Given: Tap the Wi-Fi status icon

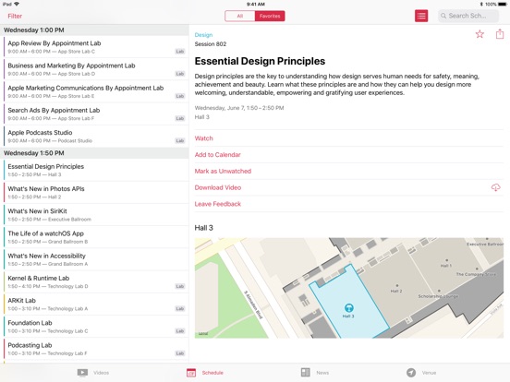Looking at the screenshot, I should 17,4.
